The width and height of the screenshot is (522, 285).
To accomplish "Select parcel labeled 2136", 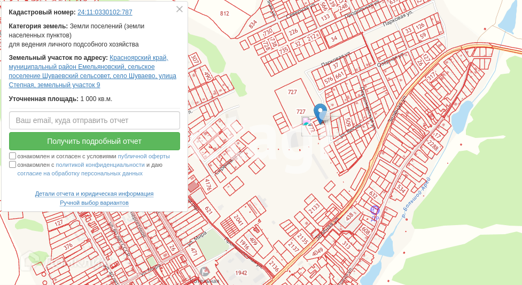I will [x=274, y=266].
